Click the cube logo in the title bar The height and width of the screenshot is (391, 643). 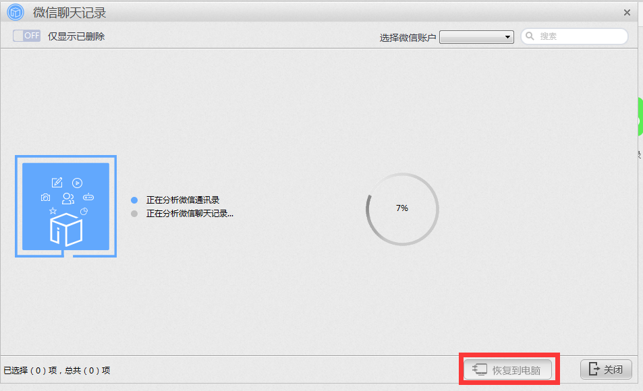coord(15,12)
